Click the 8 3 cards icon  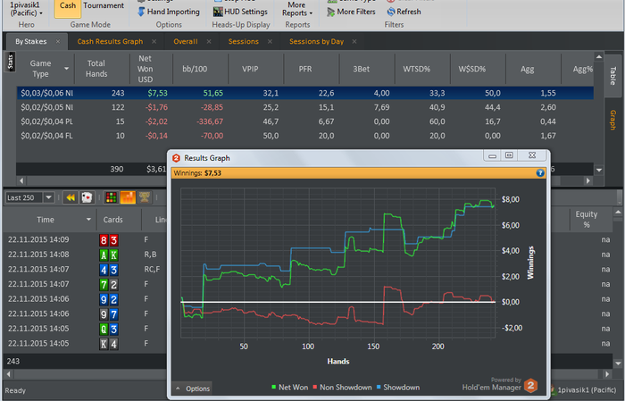tap(108, 240)
